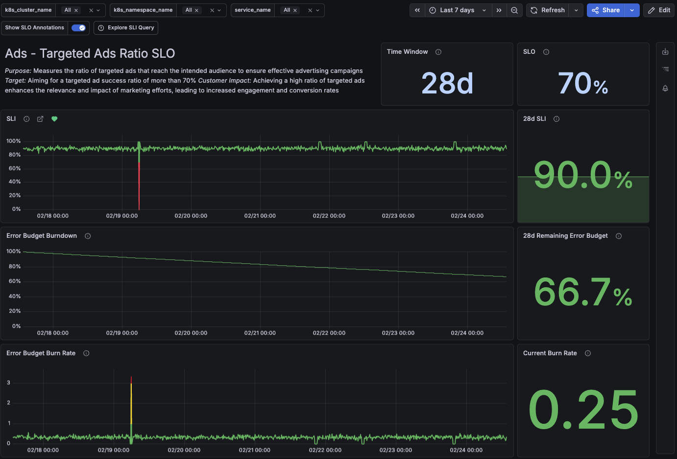Open SLI in Explore via external link icon

coord(40,118)
